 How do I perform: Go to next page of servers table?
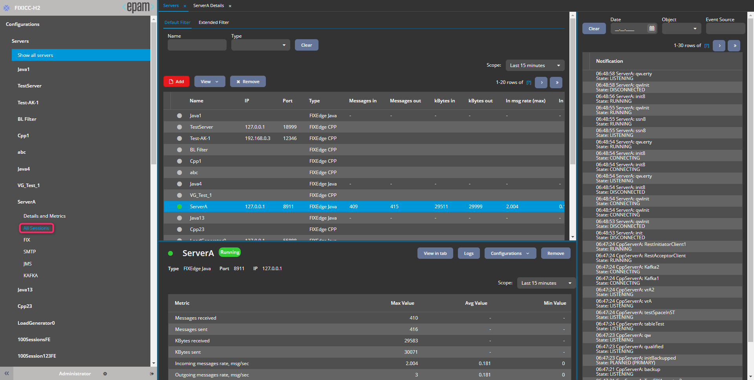(542, 82)
